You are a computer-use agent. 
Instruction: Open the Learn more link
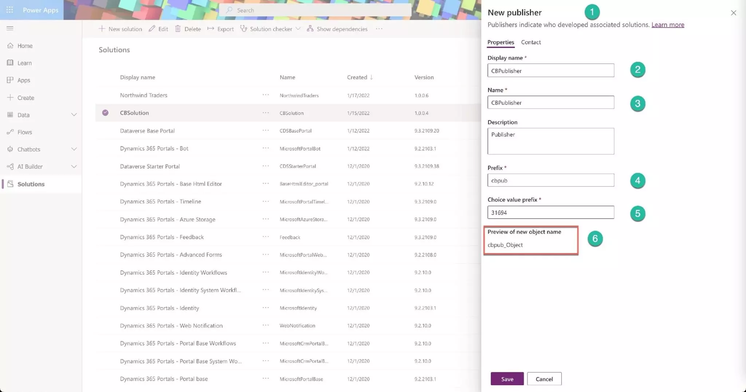click(x=668, y=25)
